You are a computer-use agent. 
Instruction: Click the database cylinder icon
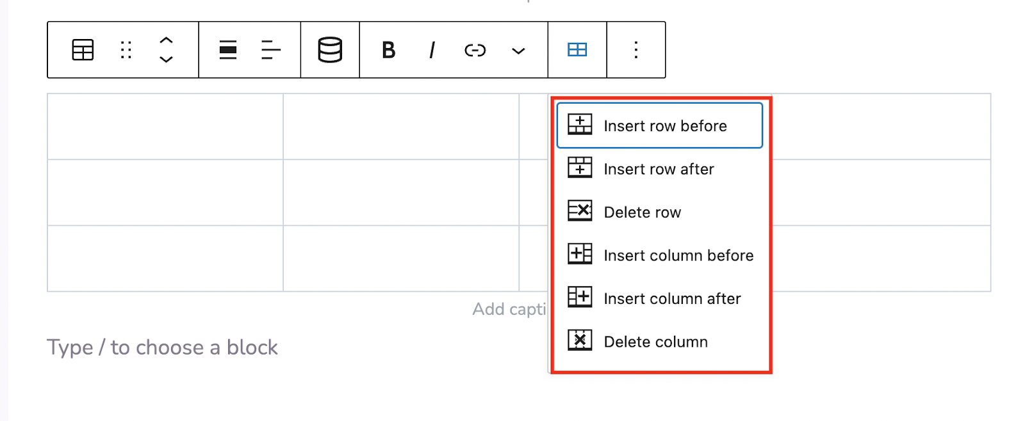330,50
